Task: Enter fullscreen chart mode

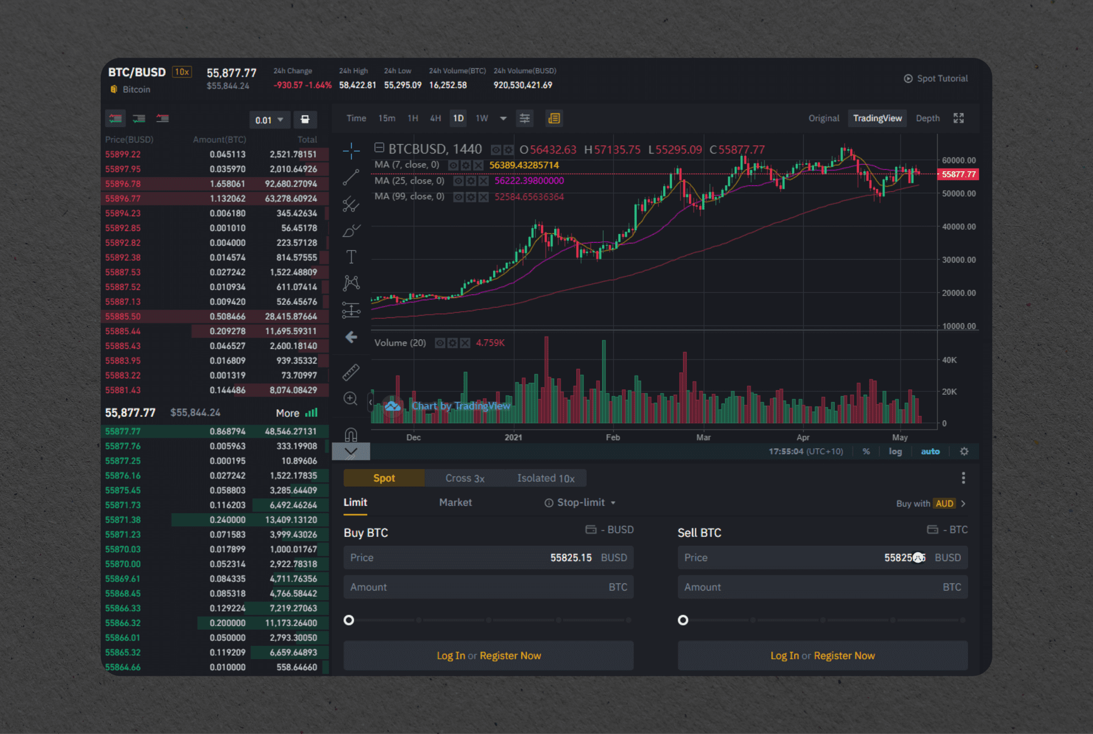Action: coord(959,118)
